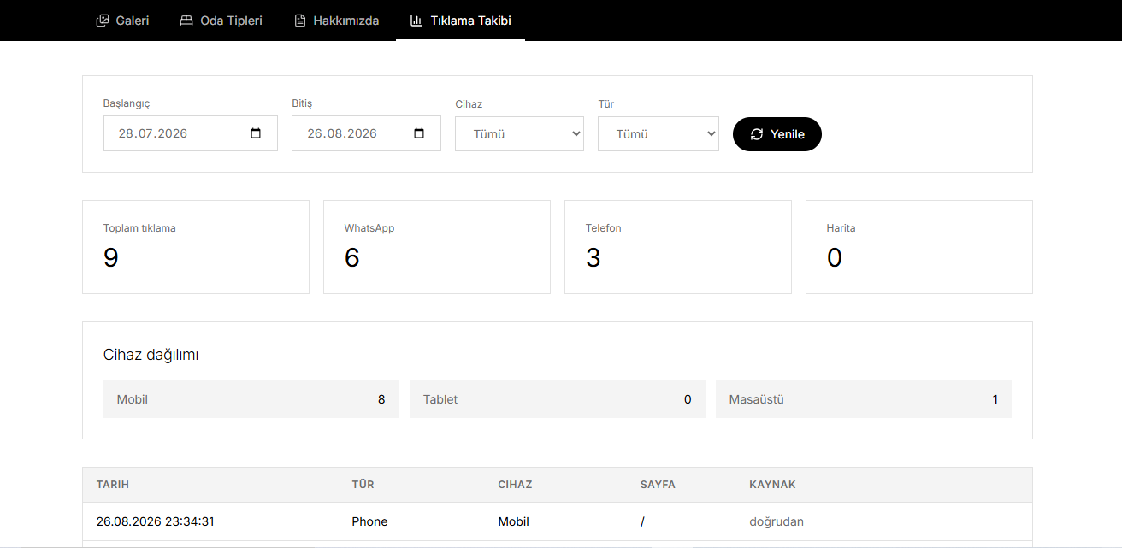Click the CIHAZ column header
Screen dimensions: 1122x548
(516, 485)
